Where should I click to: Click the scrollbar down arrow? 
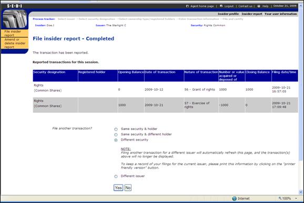[301, 192]
